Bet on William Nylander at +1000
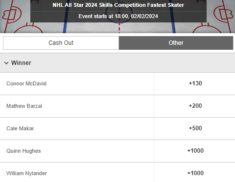Screen dimensions: 235x182 point(194,172)
